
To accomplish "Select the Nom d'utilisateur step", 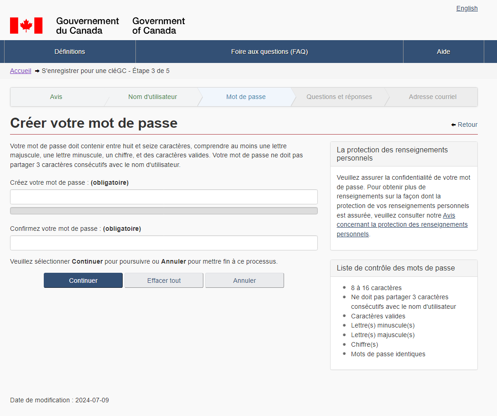I will [x=152, y=97].
